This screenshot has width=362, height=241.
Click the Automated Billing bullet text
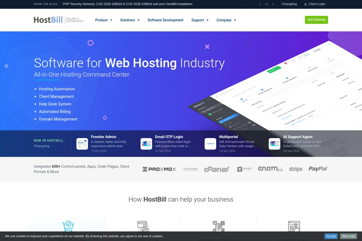(x=55, y=111)
